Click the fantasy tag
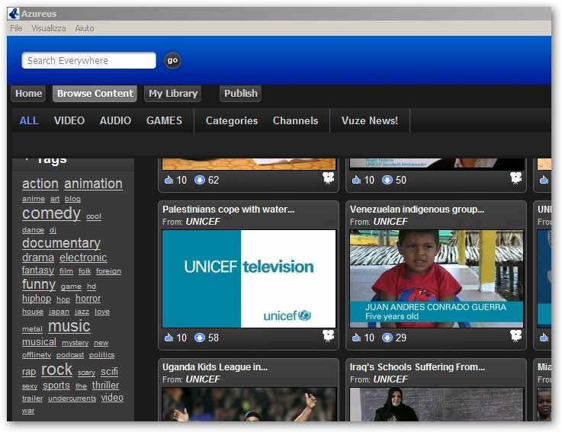 click(38, 270)
